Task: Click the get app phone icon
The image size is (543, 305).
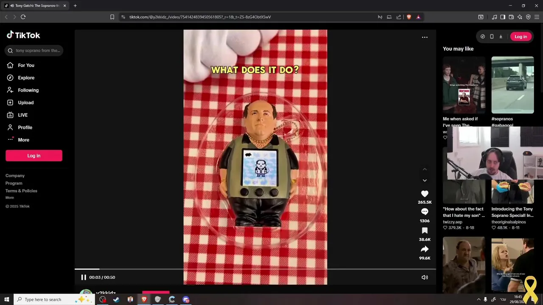Action: tap(492, 36)
